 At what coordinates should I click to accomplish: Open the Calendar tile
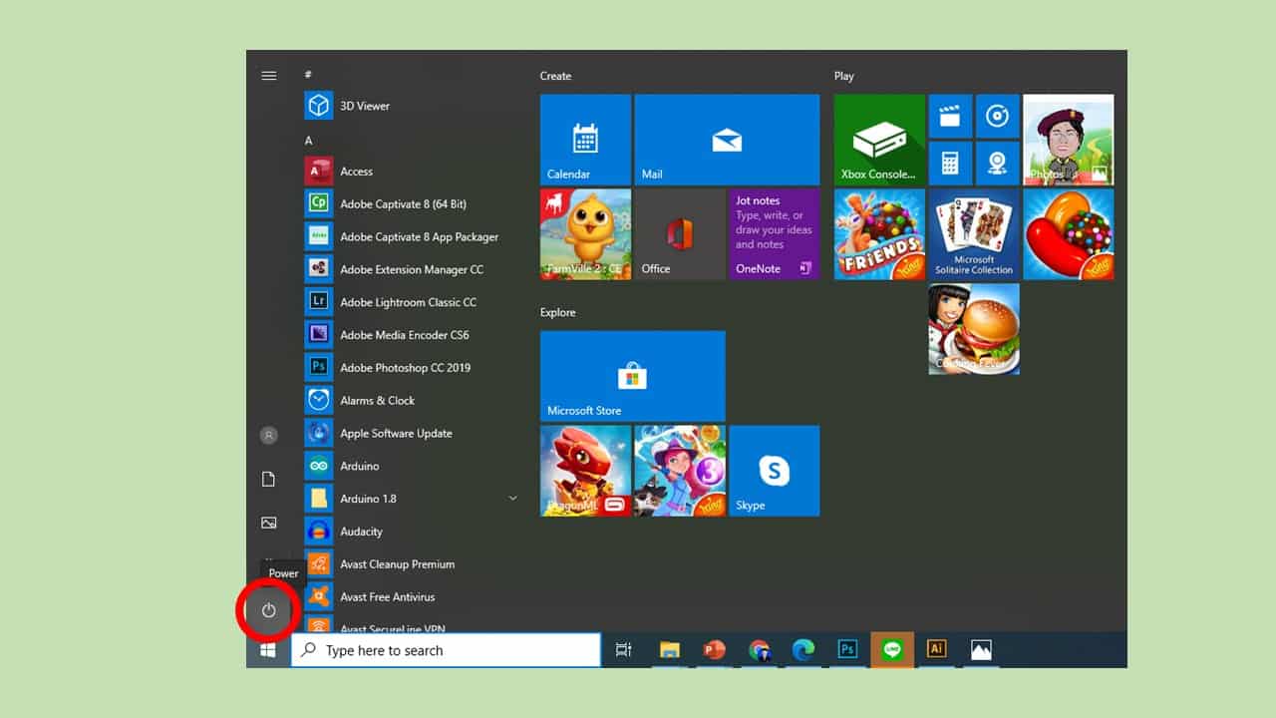point(585,140)
